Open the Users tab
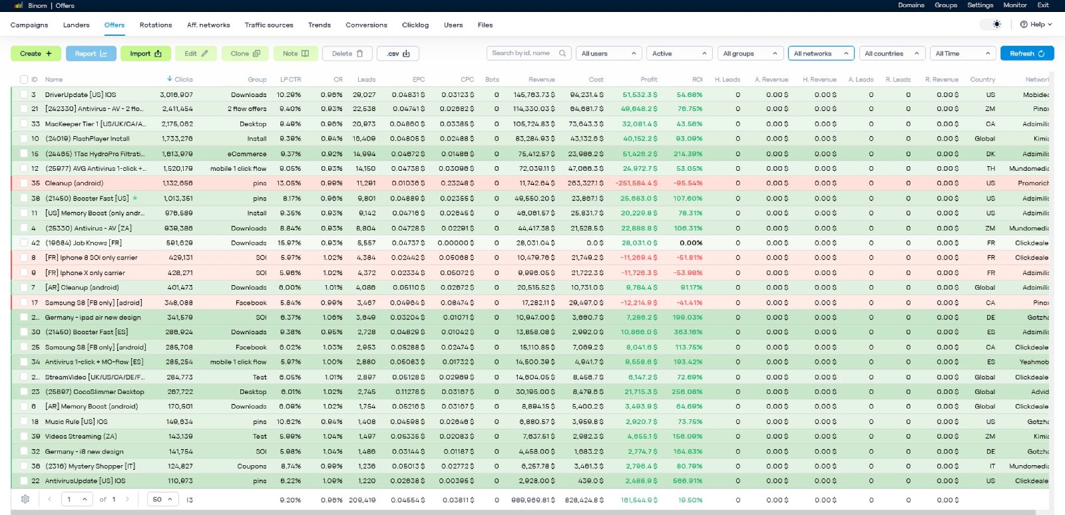Screen dimensions: 1065x515 point(453,25)
